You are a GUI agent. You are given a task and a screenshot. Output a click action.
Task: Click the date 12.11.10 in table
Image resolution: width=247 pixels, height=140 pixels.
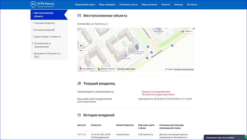pos(82,135)
